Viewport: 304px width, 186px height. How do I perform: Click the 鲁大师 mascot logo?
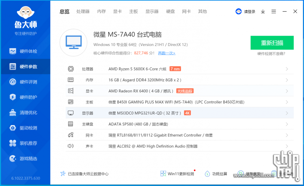click(x=25, y=12)
